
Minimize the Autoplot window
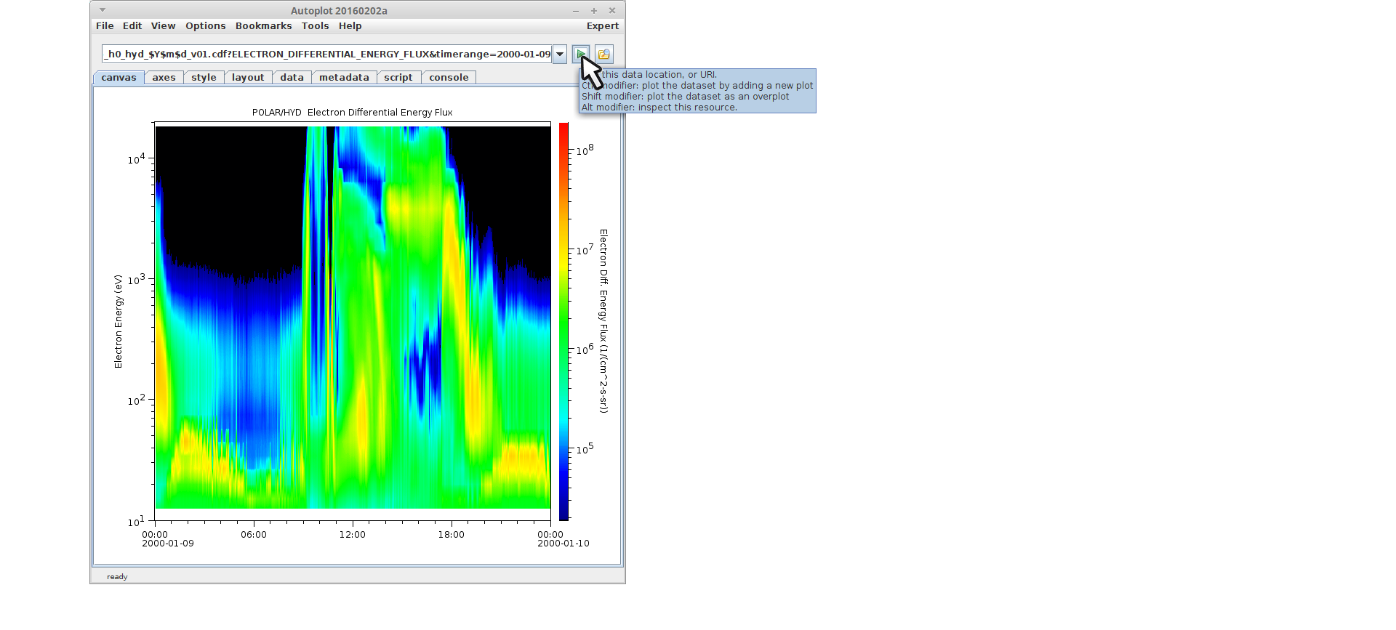576,11
